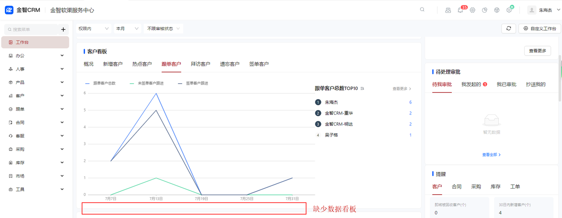Click the search magnifier icon in header
Viewport: 562px width, 218px height.
pos(422,10)
